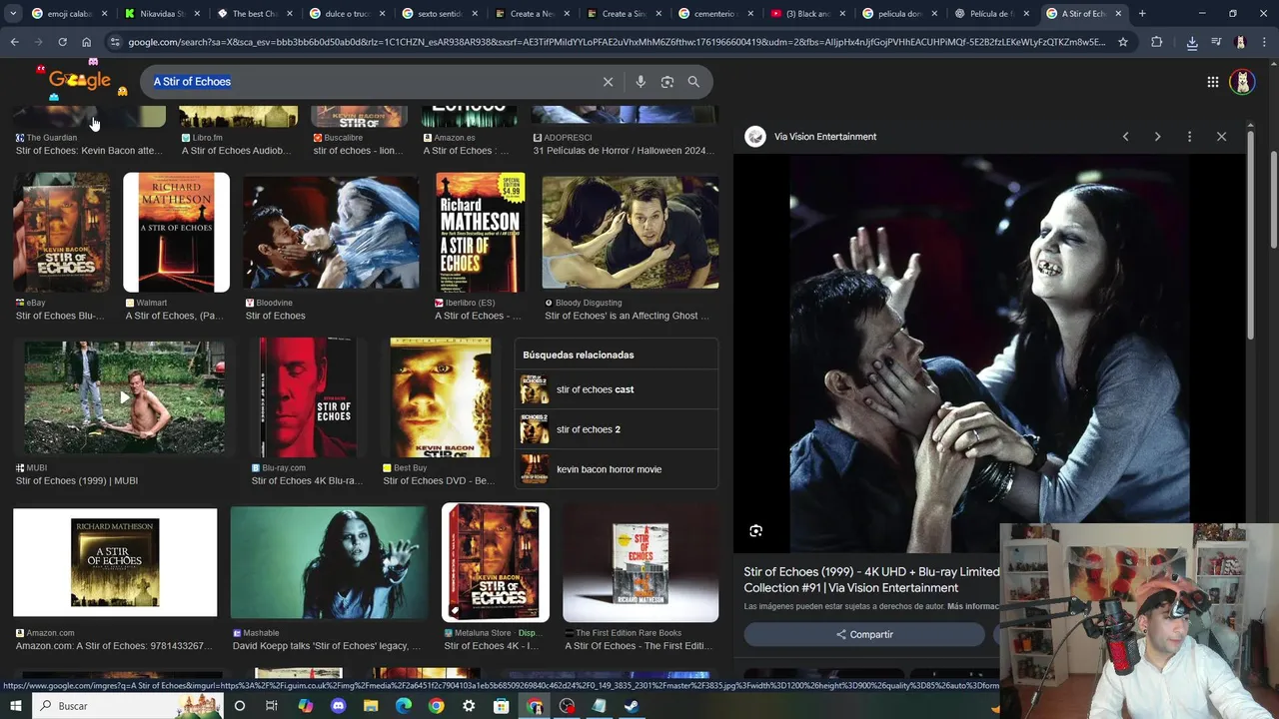
Task: Open the Walmart A Stir of Echoes thumbnail
Action: click(176, 233)
